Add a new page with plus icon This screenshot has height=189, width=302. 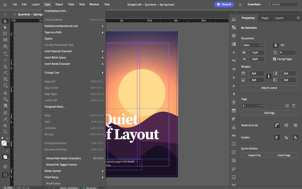pos(287,106)
